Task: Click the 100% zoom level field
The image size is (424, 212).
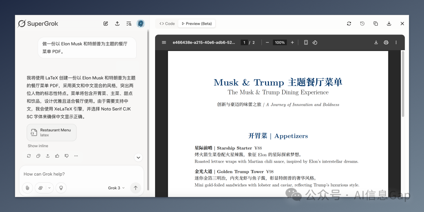Action: pyautogui.click(x=280, y=42)
